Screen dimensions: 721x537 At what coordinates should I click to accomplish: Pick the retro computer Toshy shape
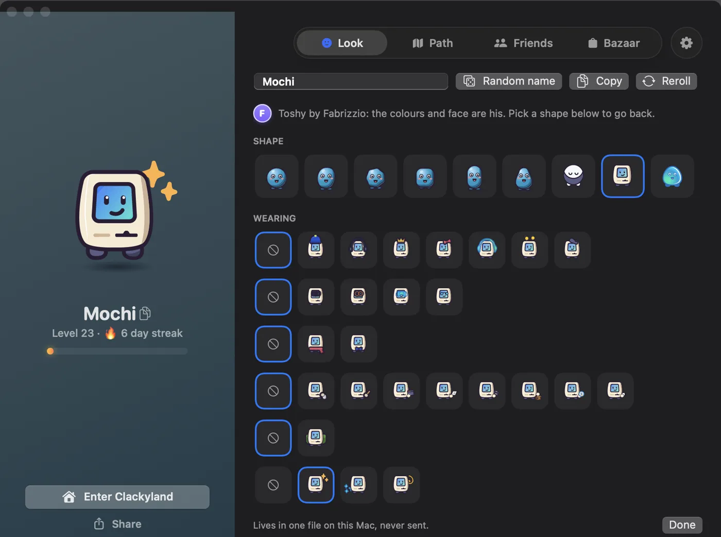623,176
